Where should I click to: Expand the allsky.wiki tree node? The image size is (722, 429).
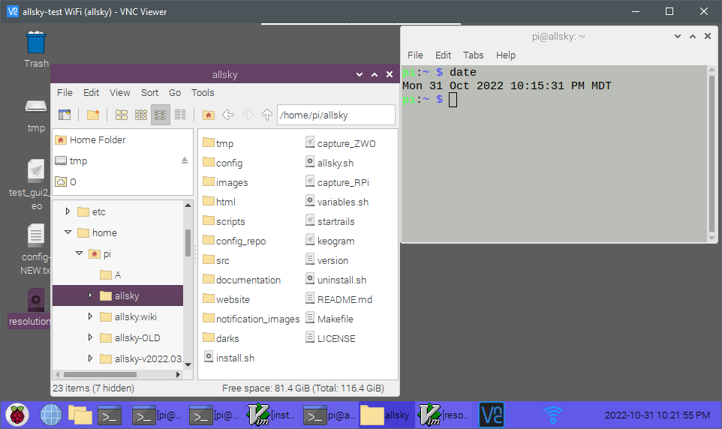tap(90, 316)
